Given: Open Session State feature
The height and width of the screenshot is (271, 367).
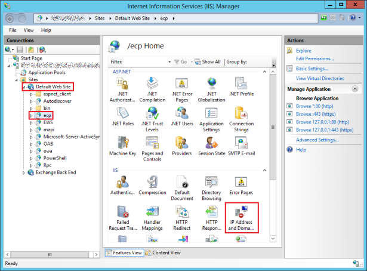Looking at the screenshot, I should pos(212,146).
